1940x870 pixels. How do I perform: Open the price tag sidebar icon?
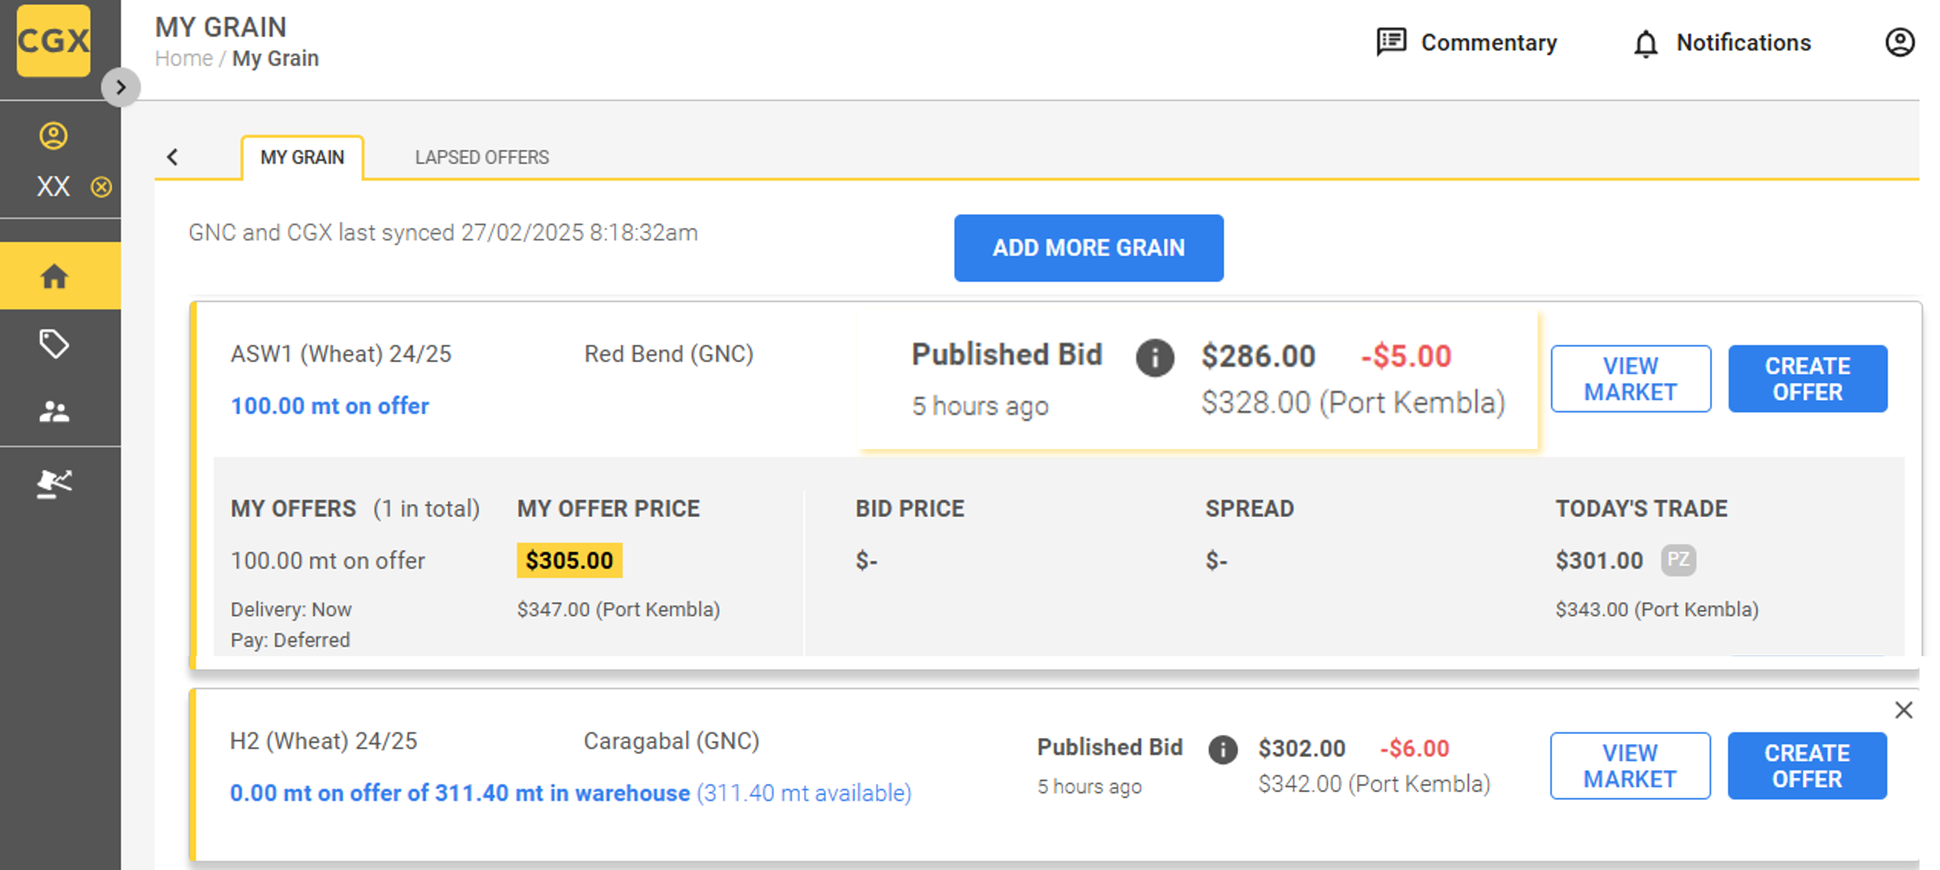pos(54,344)
